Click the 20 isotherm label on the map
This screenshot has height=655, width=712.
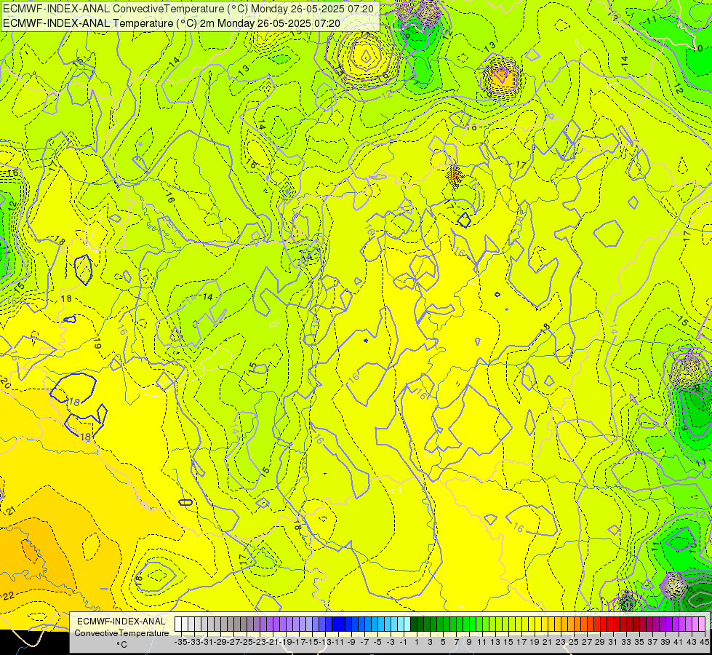point(5,382)
